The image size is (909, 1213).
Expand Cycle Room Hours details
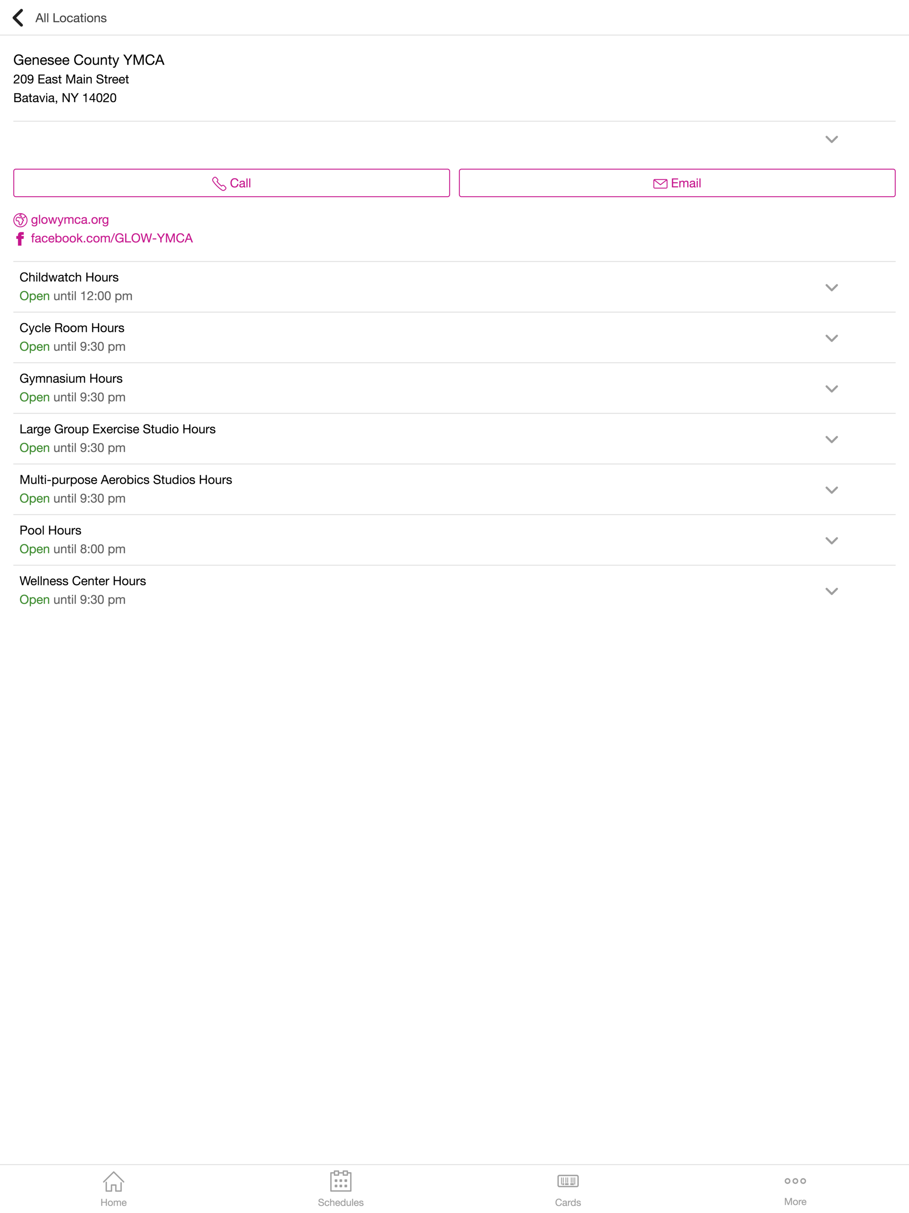pyautogui.click(x=832, y=338)
